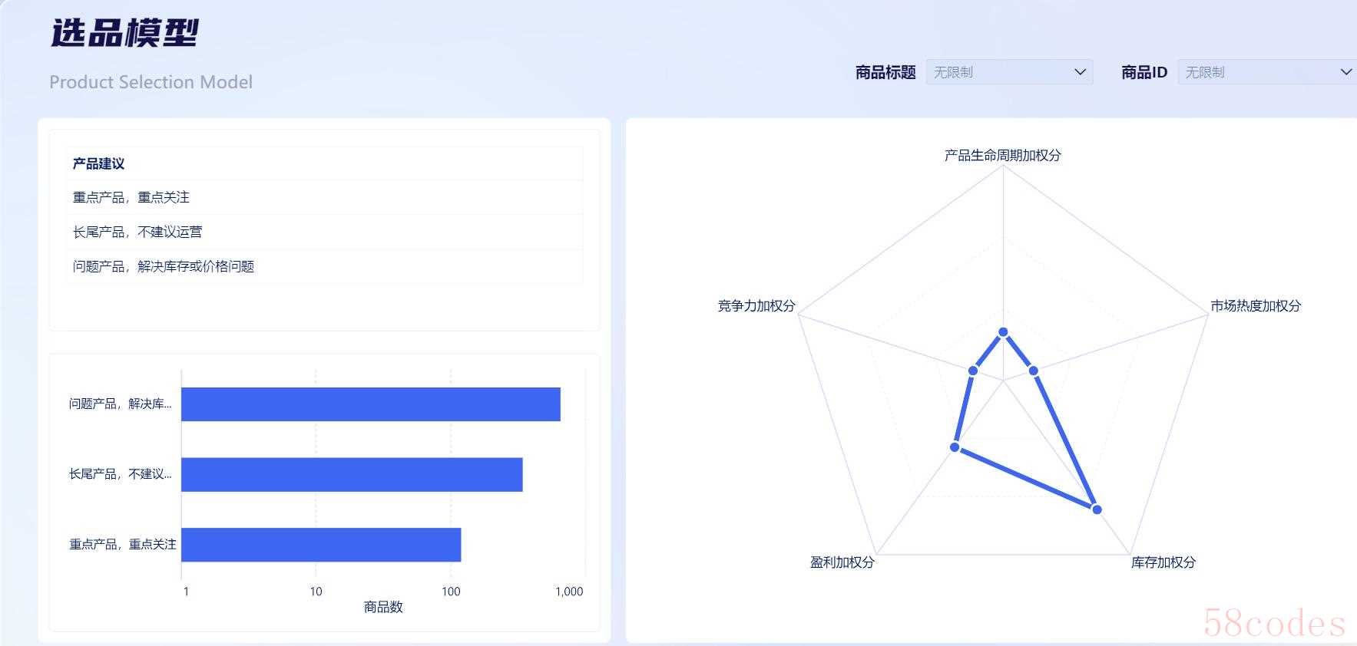
Task: Click the 市场热度加权分 radar axis label
Action: coord(1256,306)
